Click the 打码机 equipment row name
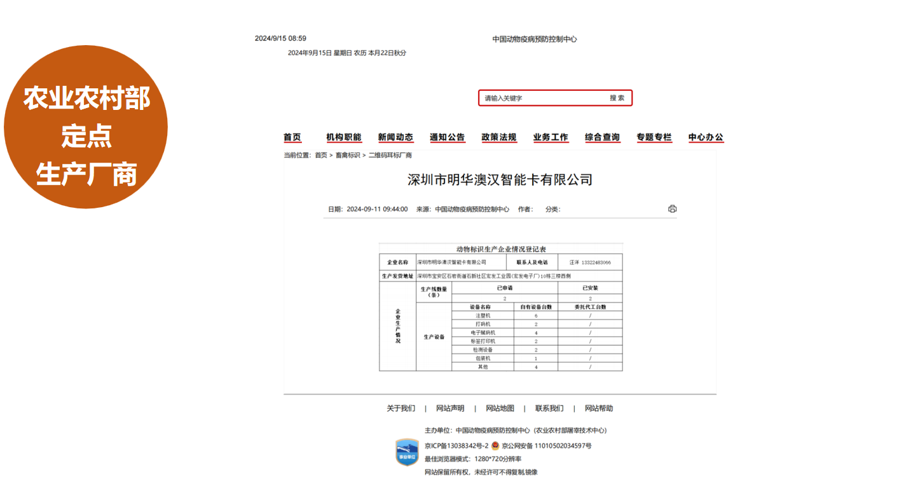The height and width of the screenshot is (502, 918). click(483, 324)
